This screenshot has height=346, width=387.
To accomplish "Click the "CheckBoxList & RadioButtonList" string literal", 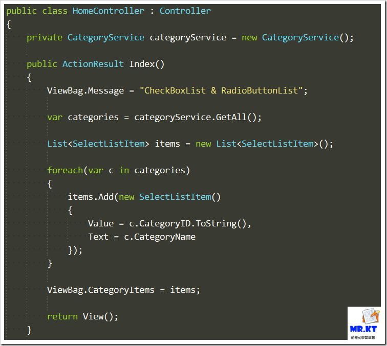I will (221, 90).
